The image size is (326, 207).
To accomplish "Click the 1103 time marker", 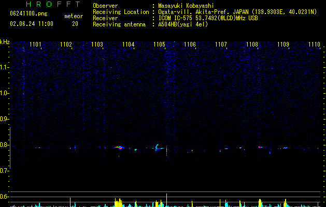I will tap(97, 45).
